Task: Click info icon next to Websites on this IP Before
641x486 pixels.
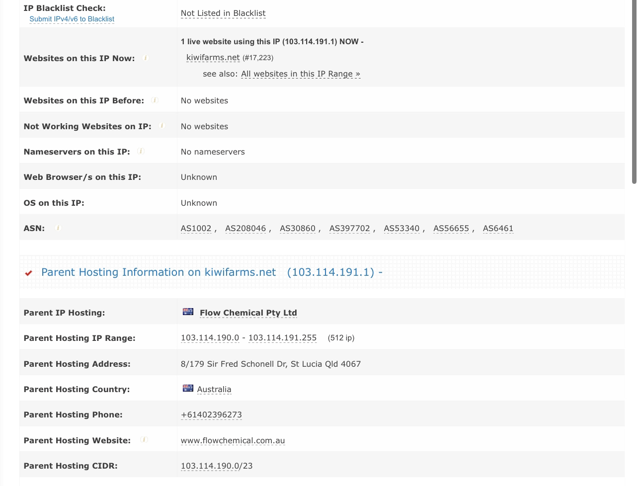Action: click(x=155, y=100)
